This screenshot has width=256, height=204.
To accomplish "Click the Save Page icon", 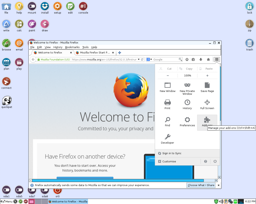I will pyautogui.click(x=207, y=85).
